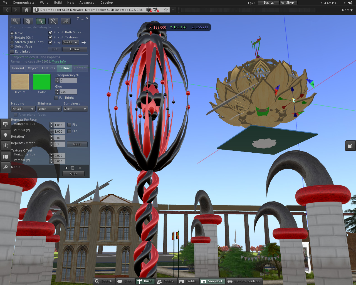Switch to the Object tab
Screen dimensions: 356x285
[33, 68]
